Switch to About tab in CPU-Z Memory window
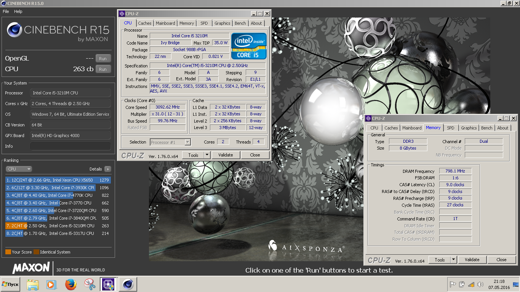 coord(502,128)
